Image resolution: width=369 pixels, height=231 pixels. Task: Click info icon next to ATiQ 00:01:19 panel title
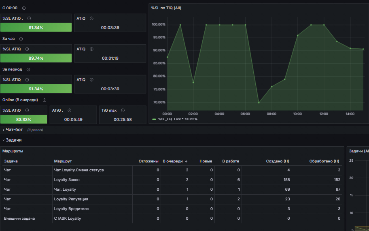pos(91,49)
